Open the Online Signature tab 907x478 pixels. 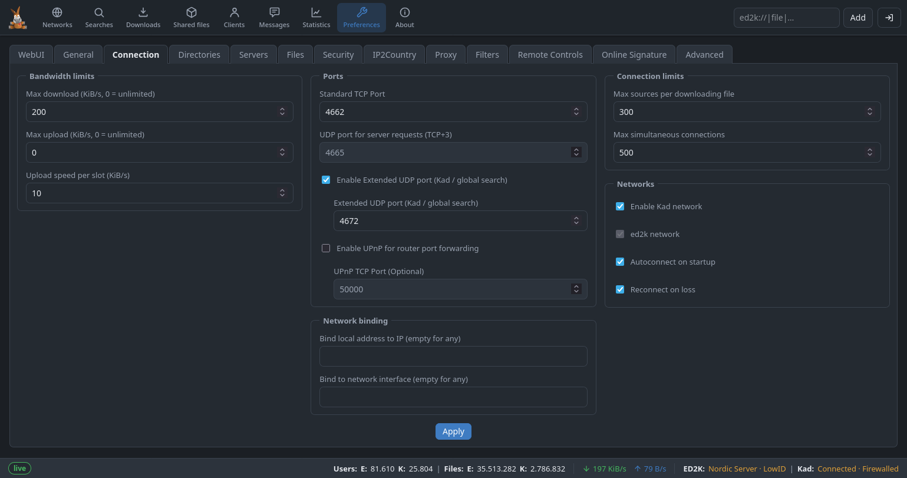(634, 54)
